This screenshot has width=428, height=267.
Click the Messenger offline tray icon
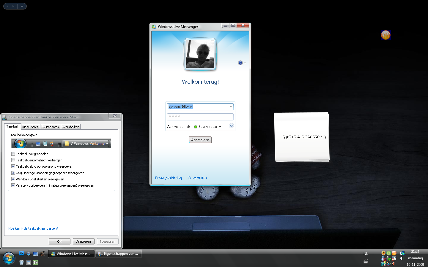(x=383, y=258)
